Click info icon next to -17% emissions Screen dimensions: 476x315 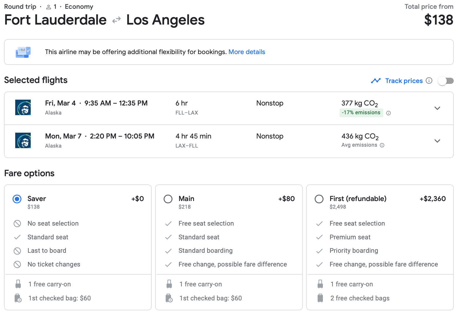tap(388, 113)
